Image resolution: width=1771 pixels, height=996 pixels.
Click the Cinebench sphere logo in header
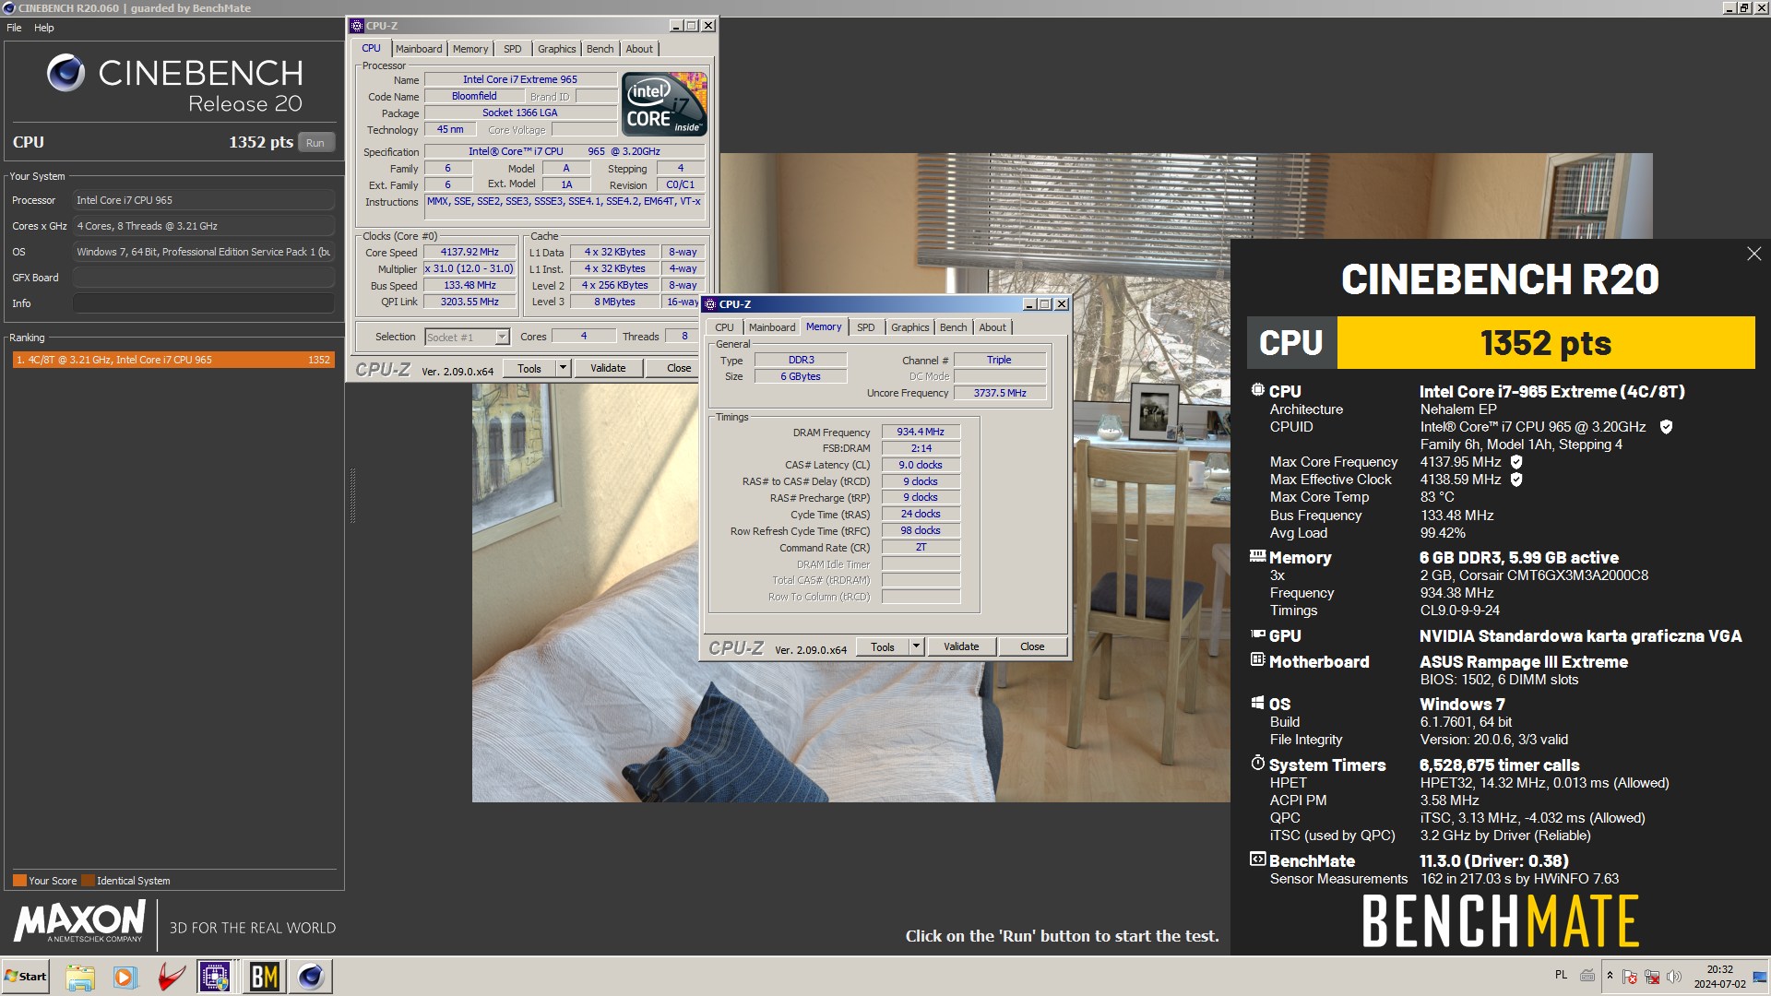pyautogui.click(x=65, y=73)
